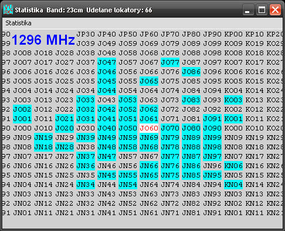Viewport: 285px width, 231px height.
Task: Select highlighted locator KN06
Action: (x=233, y=166)
